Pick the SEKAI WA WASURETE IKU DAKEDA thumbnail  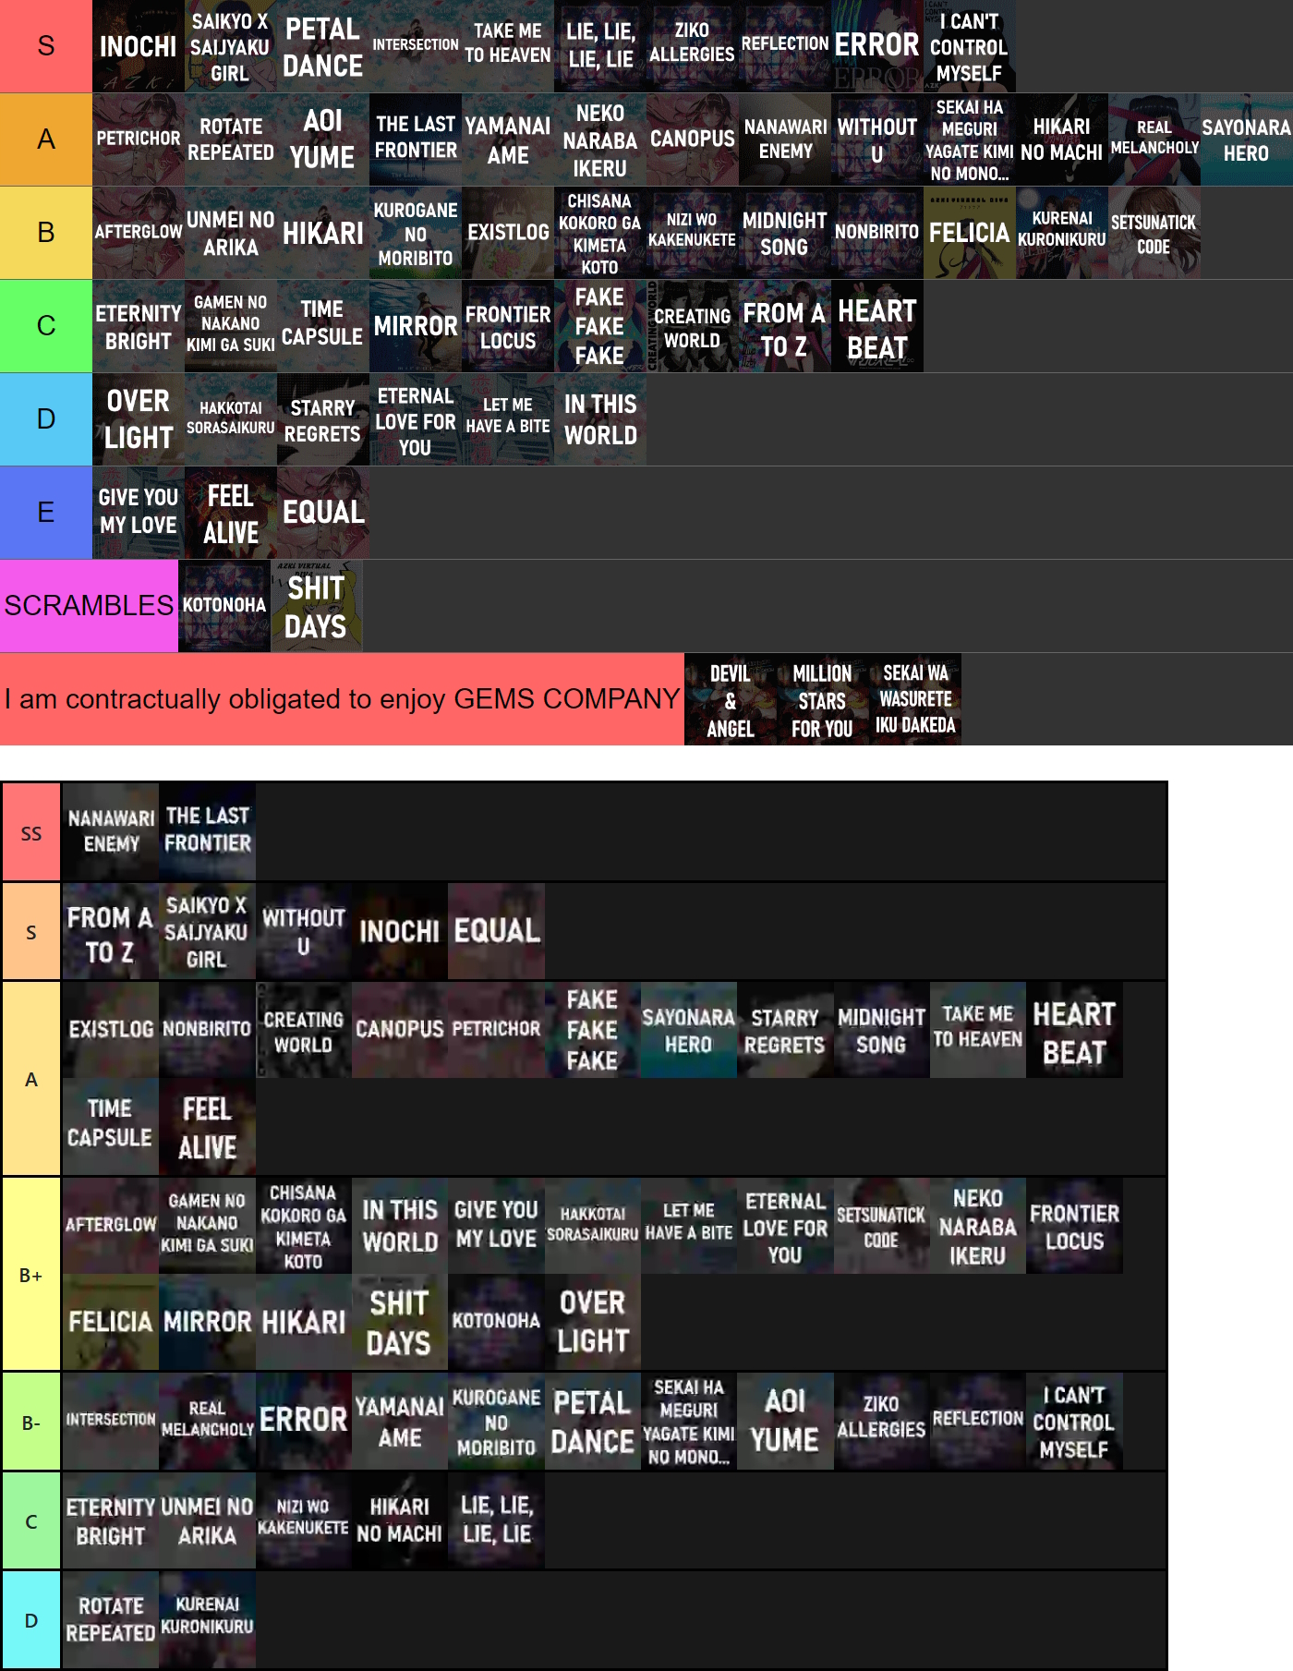click(915, 699)
